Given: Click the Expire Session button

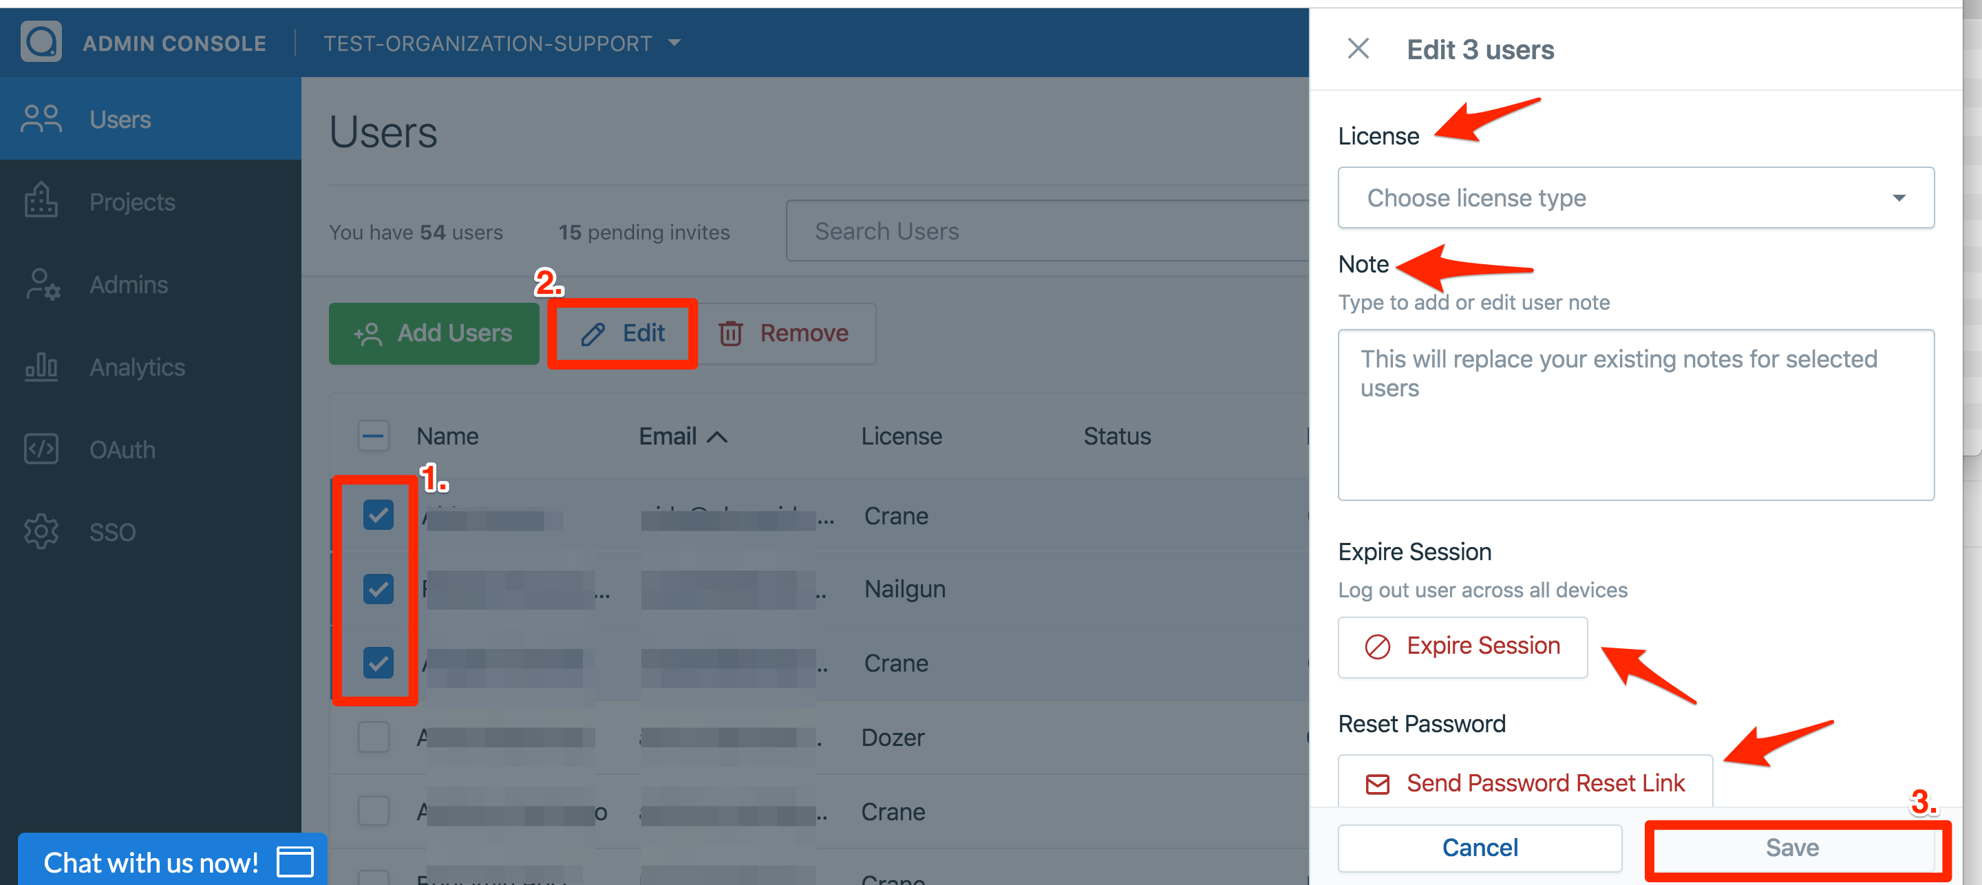Looking at the screenshot, I should 1462,646.
